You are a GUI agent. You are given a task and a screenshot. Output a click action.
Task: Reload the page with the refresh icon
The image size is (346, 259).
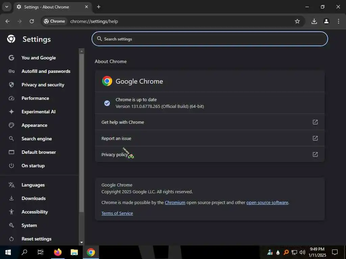(x=32, y=21)
